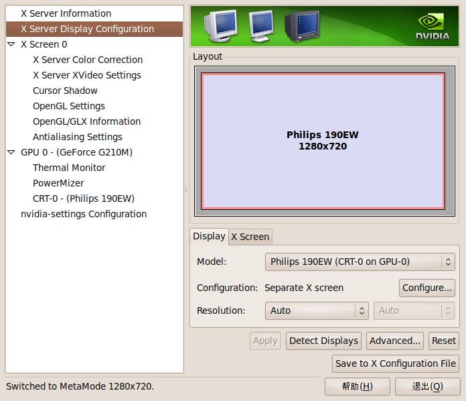Select CRT-0 - (Philips 190EW) entry
The image size is (466, 401).
click(x=84, y=198)
